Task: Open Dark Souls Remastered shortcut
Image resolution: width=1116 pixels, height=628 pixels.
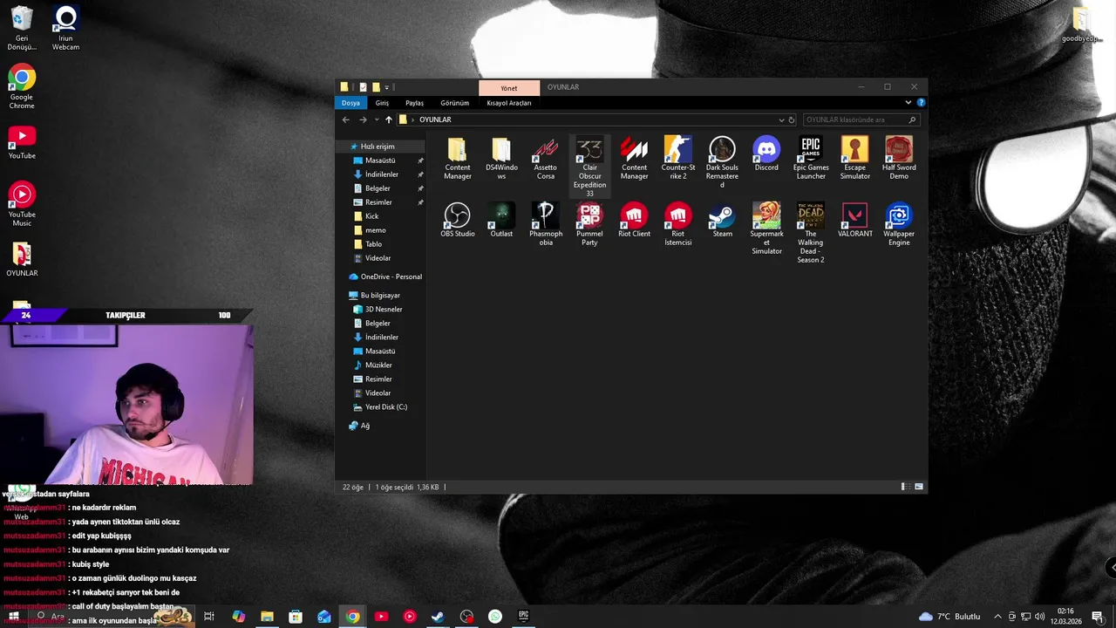Action: click(722, 162)
